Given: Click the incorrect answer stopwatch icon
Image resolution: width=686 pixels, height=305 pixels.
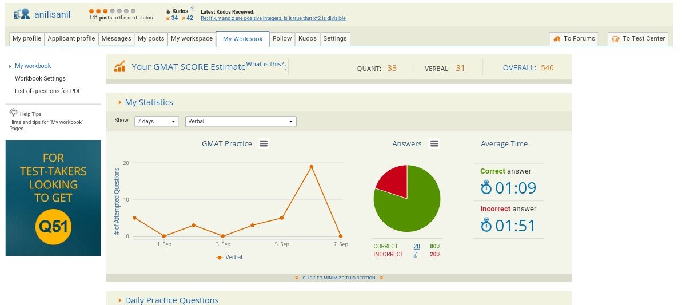Looking at the screenshot, I should coord(486,225).
